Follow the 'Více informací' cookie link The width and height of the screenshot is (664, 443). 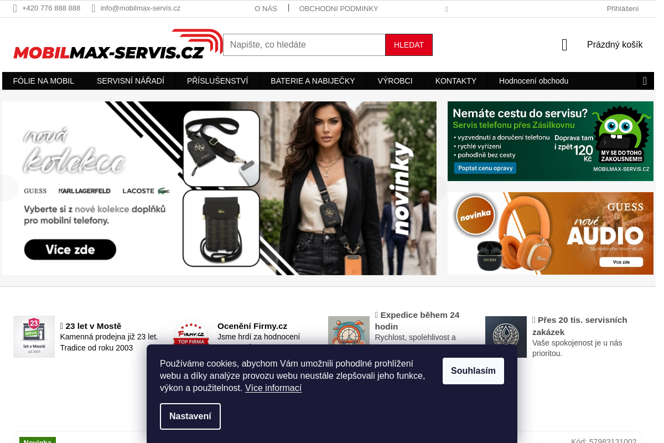click(273, 388)
